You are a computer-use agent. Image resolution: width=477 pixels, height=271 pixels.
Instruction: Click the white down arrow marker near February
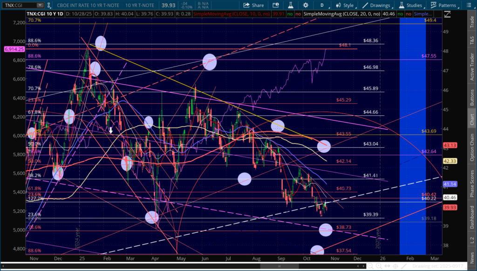111,130
